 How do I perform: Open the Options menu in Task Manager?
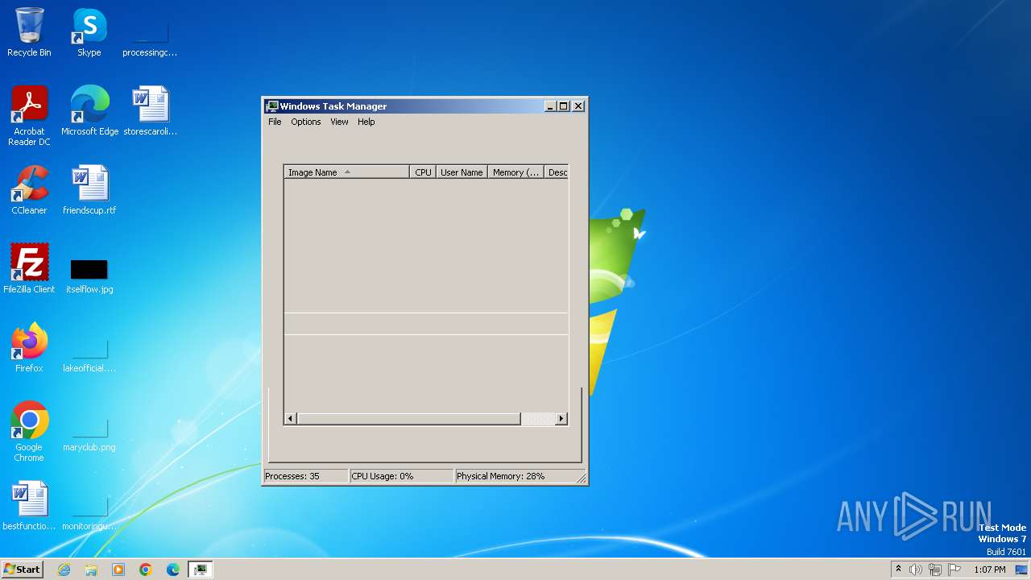pos(306,122)
